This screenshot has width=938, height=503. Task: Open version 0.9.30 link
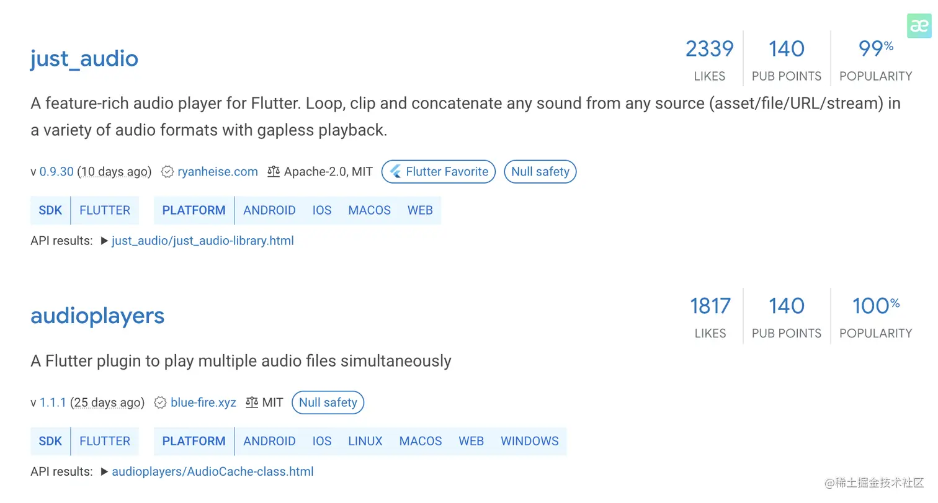tap(56, 172)
